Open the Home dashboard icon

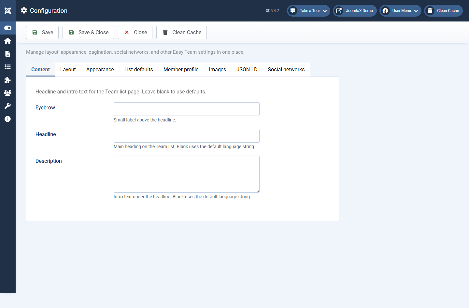8,41
